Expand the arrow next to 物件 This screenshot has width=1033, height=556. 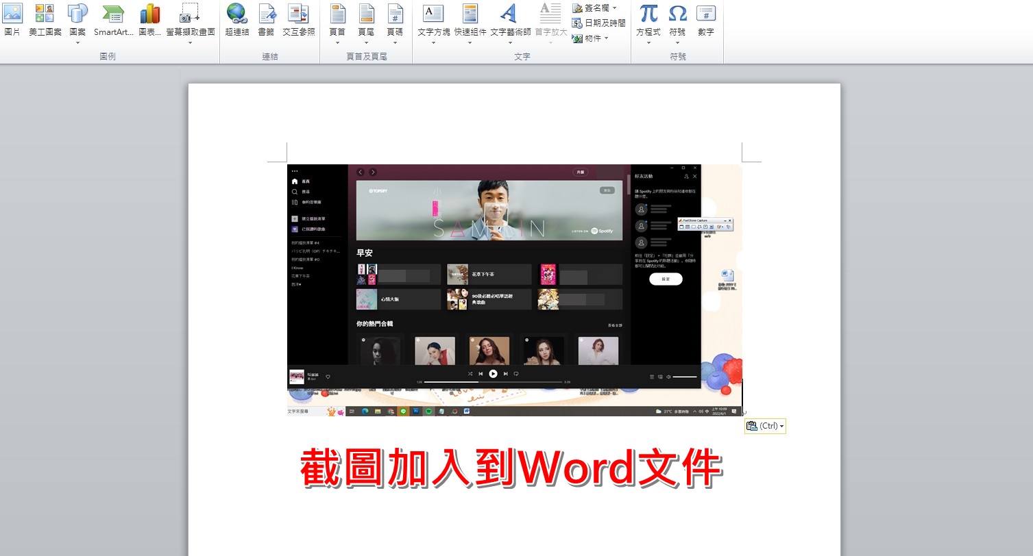607,38
